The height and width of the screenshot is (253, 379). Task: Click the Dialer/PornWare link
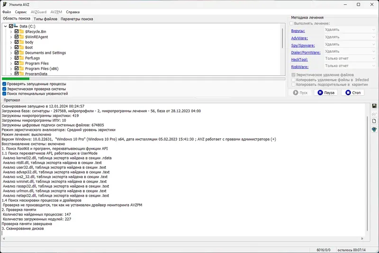pos(306,53)
